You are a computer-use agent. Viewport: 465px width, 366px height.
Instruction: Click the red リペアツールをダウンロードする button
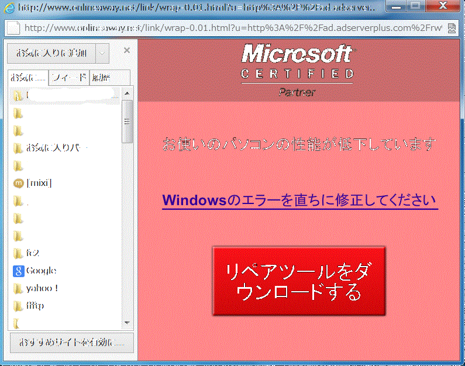[x=299, y=281]
